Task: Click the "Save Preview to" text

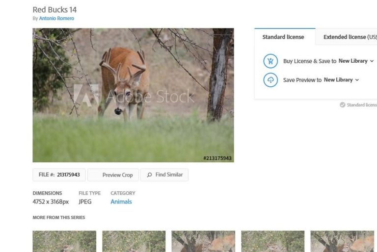Action: click(302, 80)
